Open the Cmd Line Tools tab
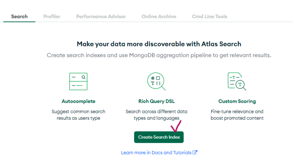293x167 pixels. (209, 16)
